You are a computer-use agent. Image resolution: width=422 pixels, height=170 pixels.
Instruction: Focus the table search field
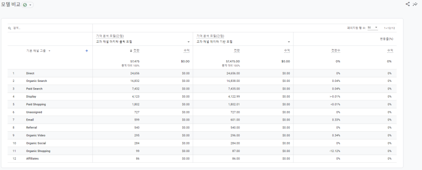(50, 28)
